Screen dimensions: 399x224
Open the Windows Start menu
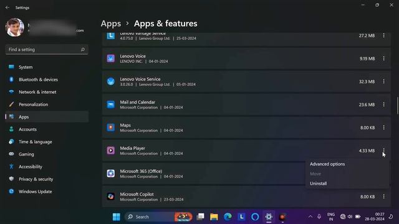tap(117, 217)
